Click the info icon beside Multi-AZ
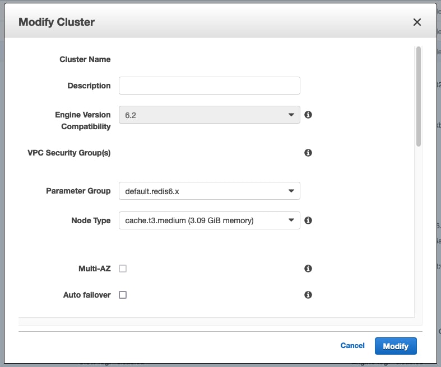This screenshot has width=441, height=367. [x=308, y=269]
